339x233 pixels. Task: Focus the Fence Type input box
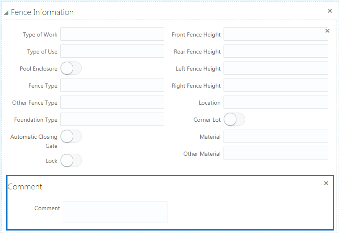tap(112, 86)
